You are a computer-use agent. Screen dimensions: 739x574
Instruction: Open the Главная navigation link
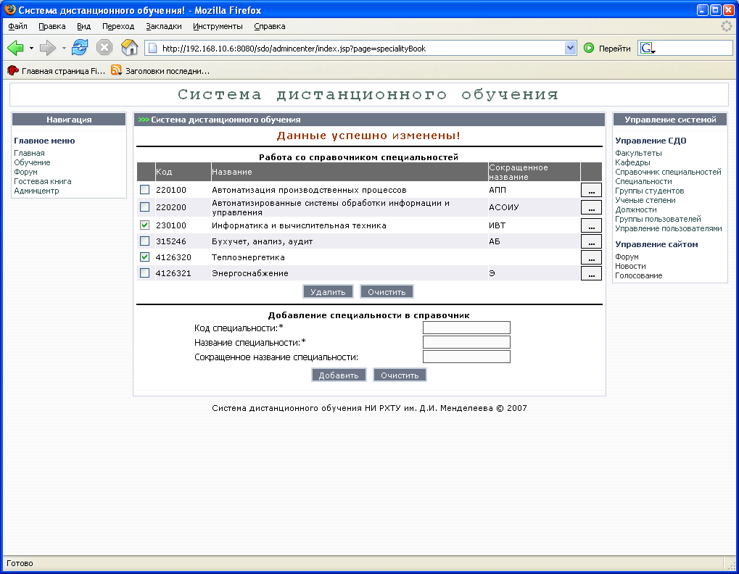tap(29, 153)
